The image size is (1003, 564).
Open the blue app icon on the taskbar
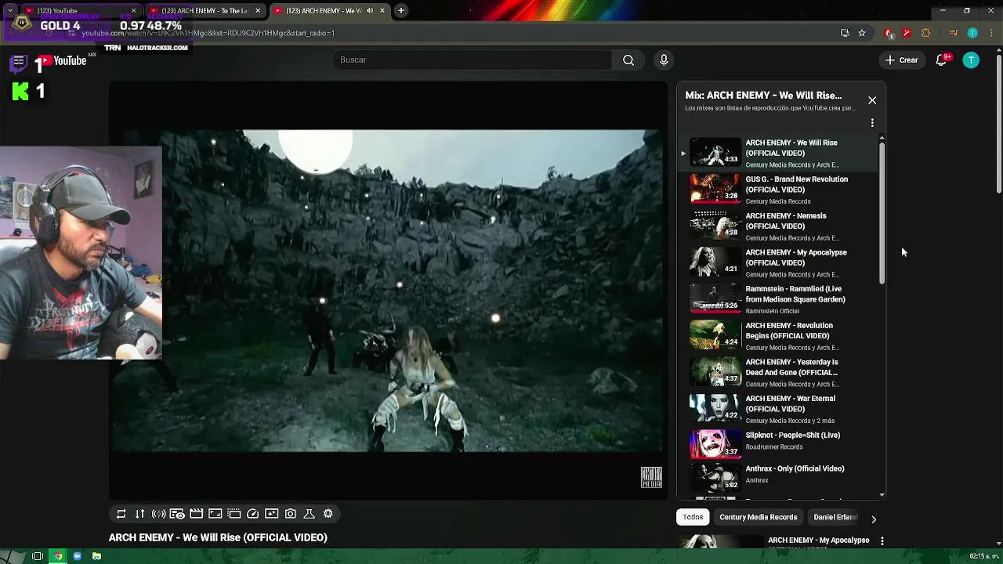coord(78,556)
